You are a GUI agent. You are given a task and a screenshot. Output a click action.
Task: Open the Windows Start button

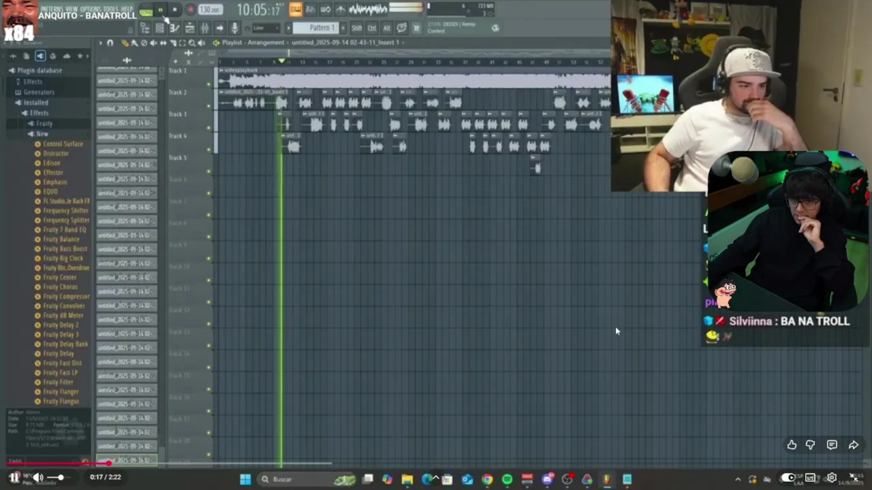[x=245, y=479]
